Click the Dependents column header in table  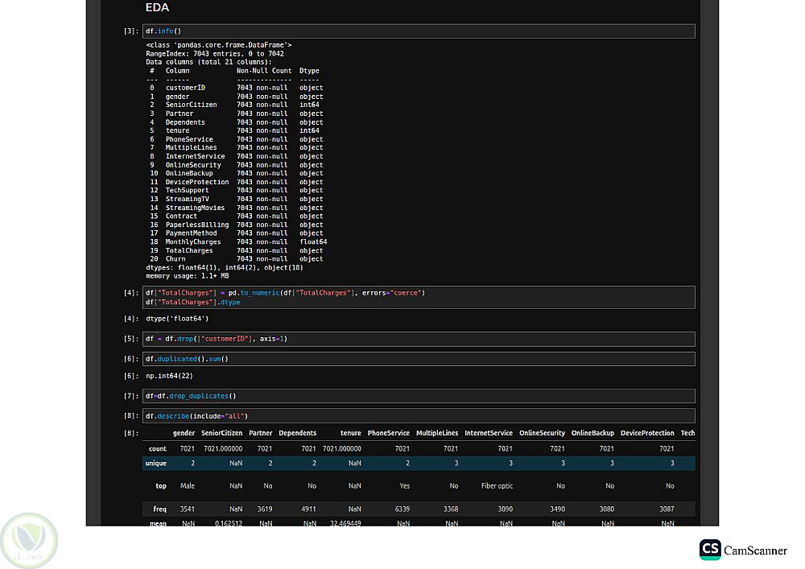tap(298, 433)
